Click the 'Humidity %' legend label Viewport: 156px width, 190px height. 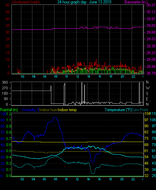(31, 110)
